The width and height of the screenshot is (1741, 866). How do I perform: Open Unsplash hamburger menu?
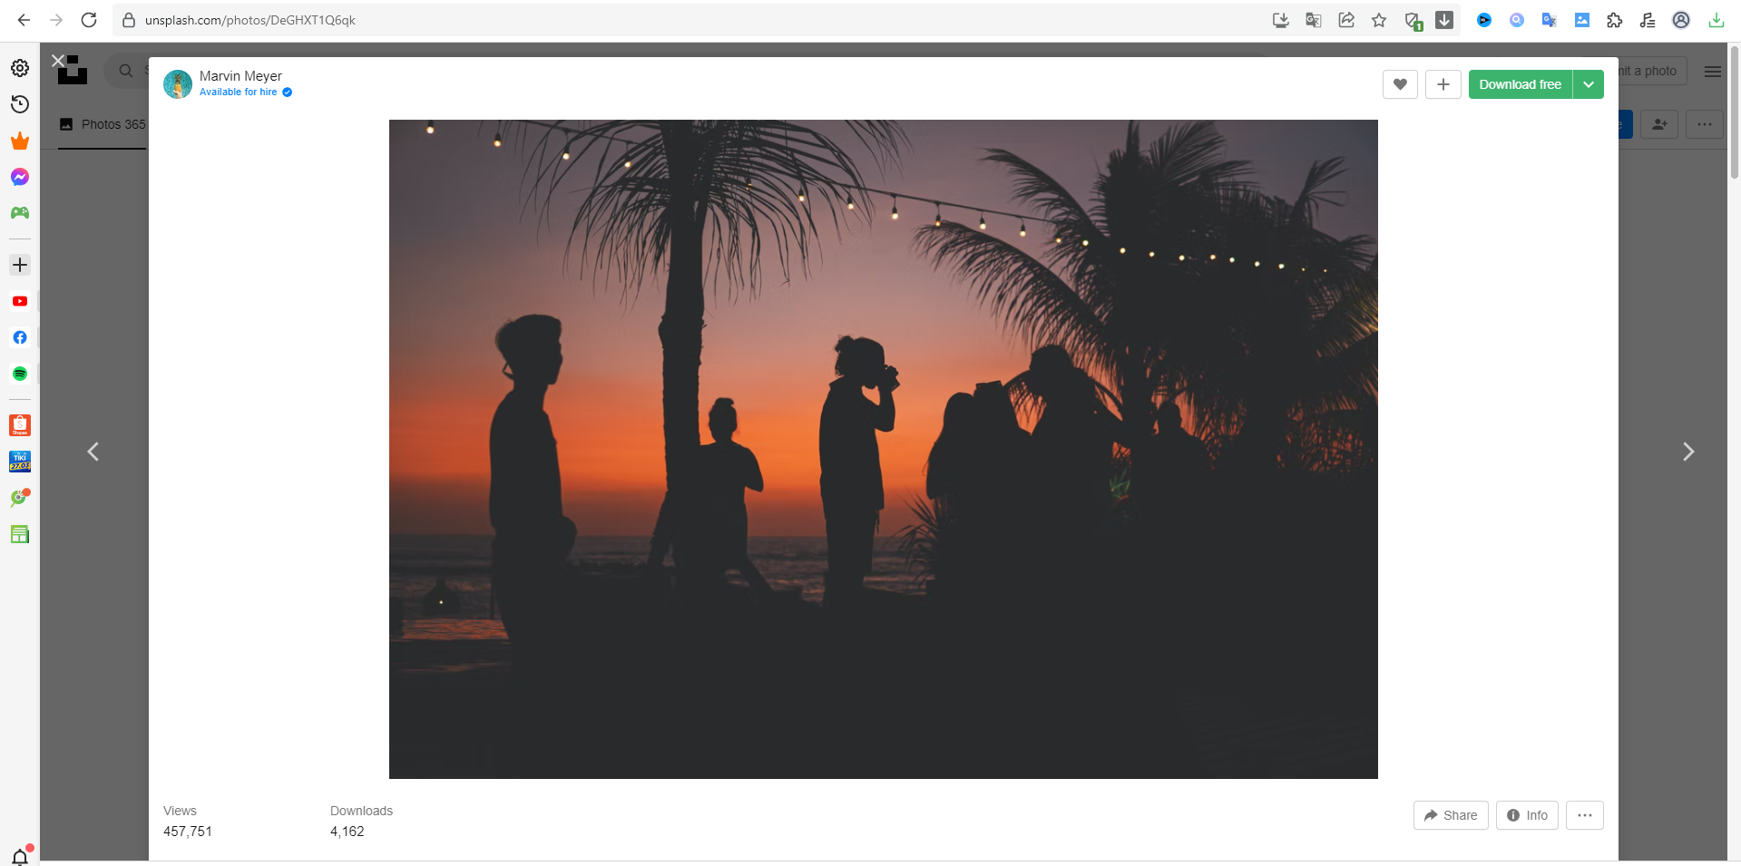[1713, 72]
